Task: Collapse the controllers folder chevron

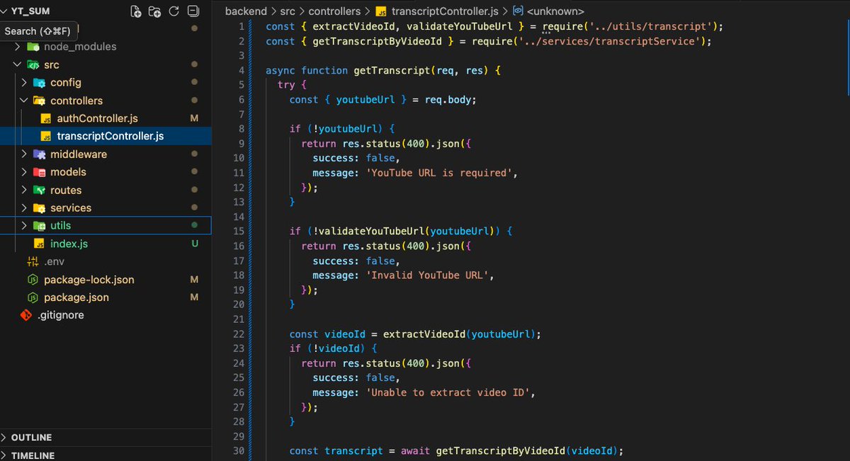Action: point(24,101)
